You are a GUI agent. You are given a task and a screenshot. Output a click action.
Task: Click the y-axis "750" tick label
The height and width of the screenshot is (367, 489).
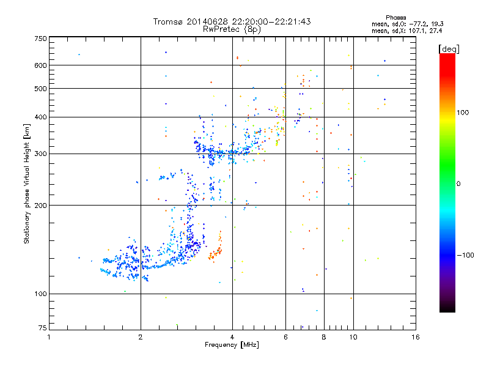[x=40, y=39]
